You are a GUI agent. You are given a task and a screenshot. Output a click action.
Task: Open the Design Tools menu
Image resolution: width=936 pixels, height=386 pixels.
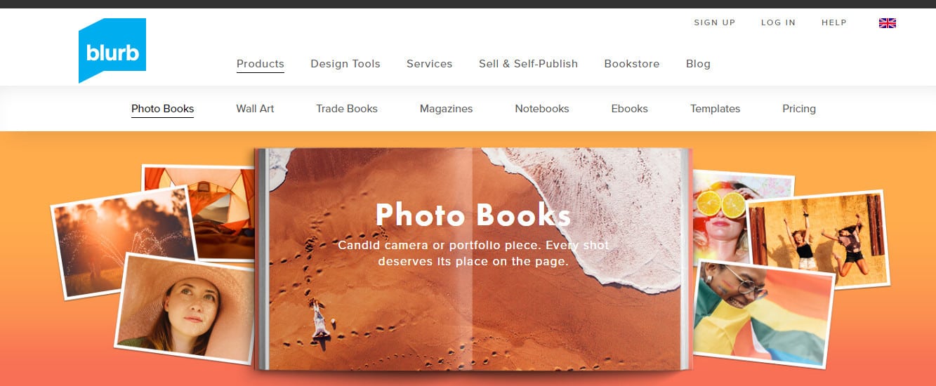coord(345,64)
